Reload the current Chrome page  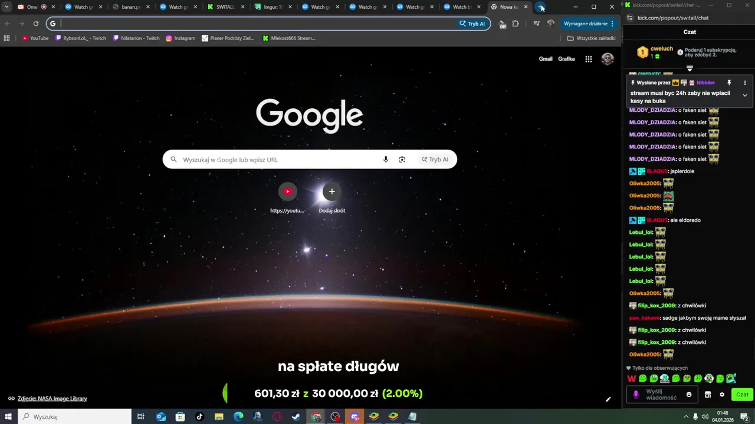(36, 24)
